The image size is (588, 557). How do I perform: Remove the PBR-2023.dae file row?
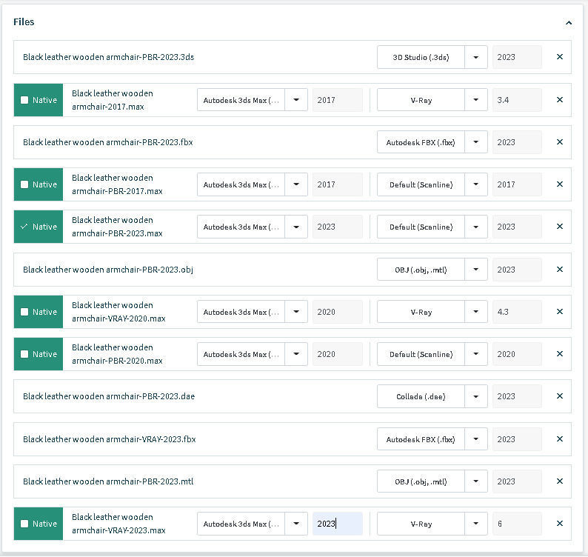tap(559, 397)
